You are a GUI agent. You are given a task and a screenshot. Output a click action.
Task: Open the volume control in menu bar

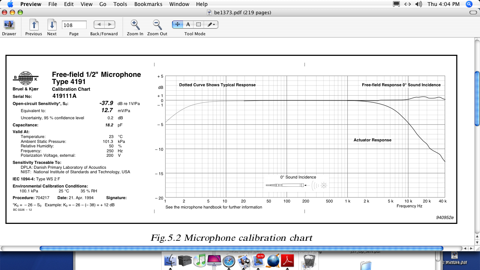pyautogui.click(x=418, y=4)
